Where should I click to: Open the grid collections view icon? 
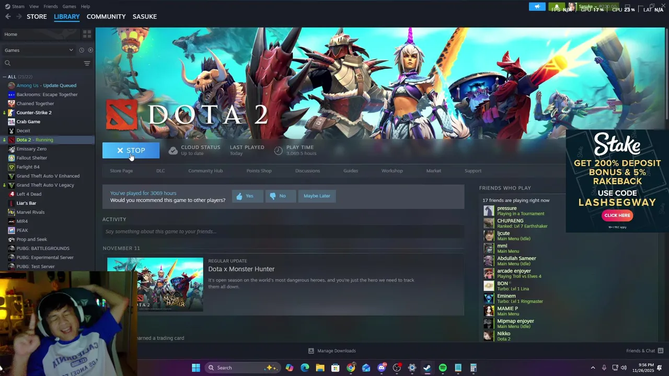[87, 34]
